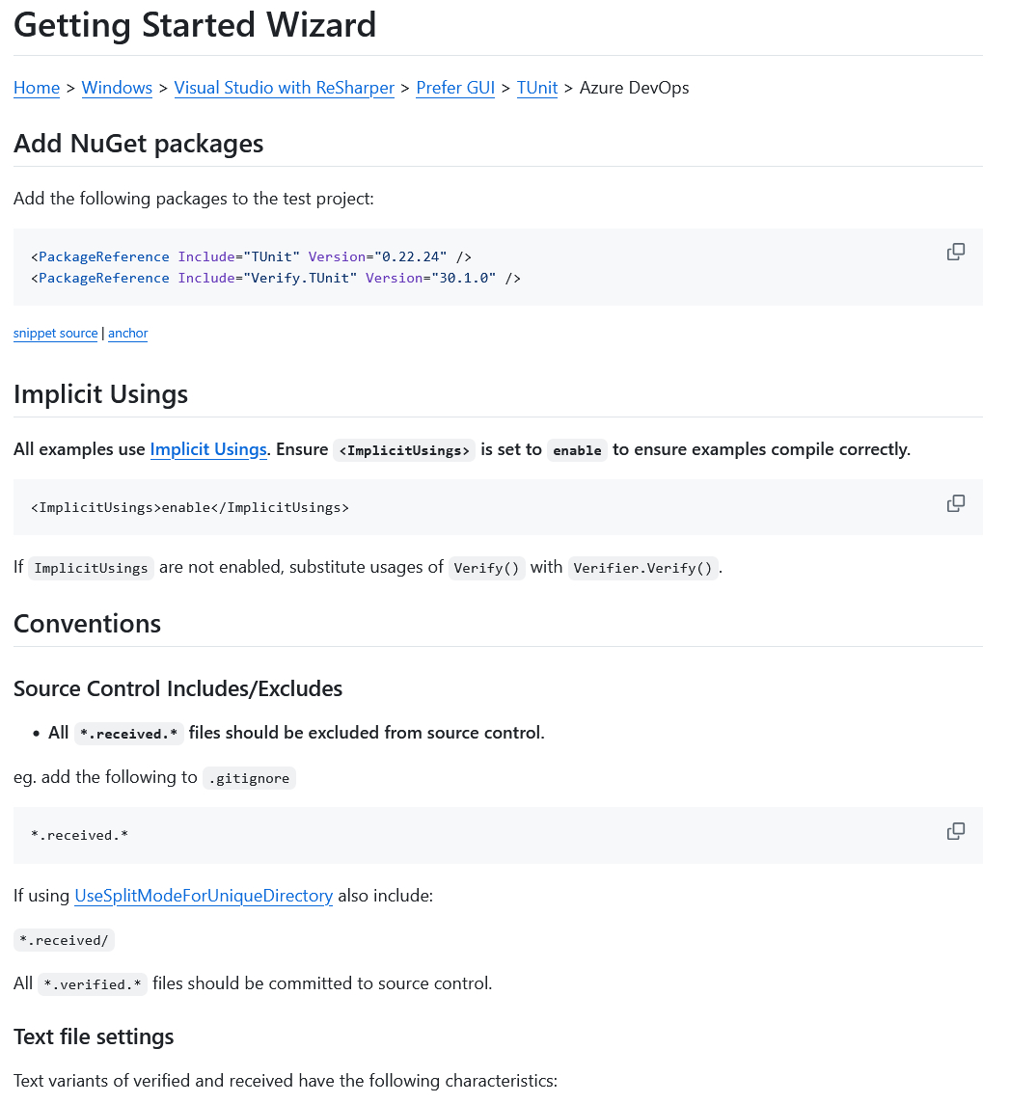Click the Verify.TUnit PackageReference code line
The width and height of the screenshot is (1010, 1103).
coord(276,278)
